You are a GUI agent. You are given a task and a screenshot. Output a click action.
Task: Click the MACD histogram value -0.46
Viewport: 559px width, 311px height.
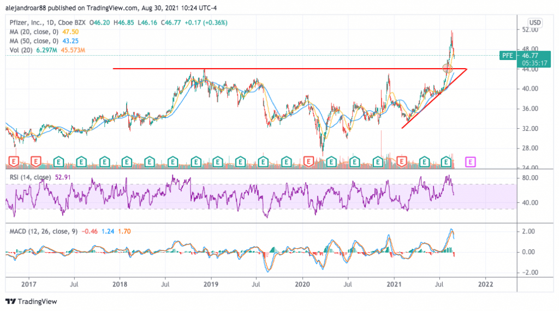pyautogui.click(x=90, y=231)
